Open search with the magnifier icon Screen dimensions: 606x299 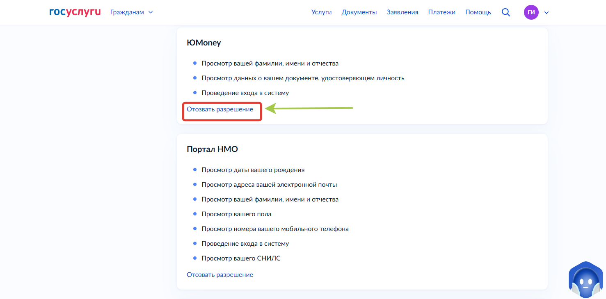coord(506,12)
